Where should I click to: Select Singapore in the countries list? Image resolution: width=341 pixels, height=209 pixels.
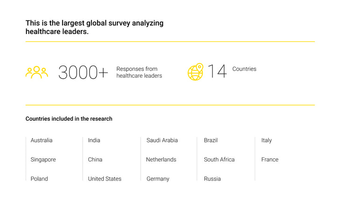(43, 160)
